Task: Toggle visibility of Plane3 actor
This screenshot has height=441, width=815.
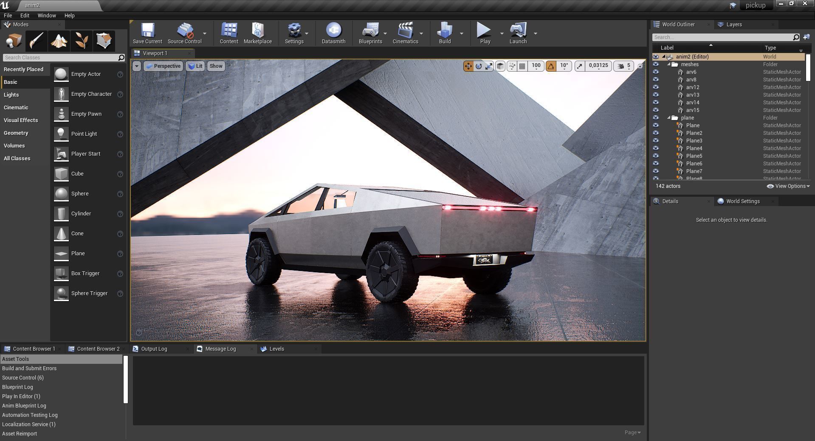Action: (656, 141)
